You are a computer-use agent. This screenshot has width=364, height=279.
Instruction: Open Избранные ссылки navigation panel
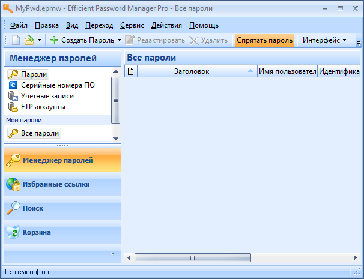[x=56, y=184]
